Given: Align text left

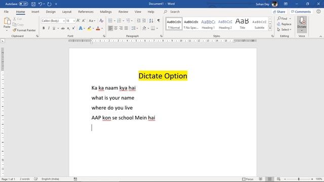Looking at the screenshot, I should (x=110, y=28).
